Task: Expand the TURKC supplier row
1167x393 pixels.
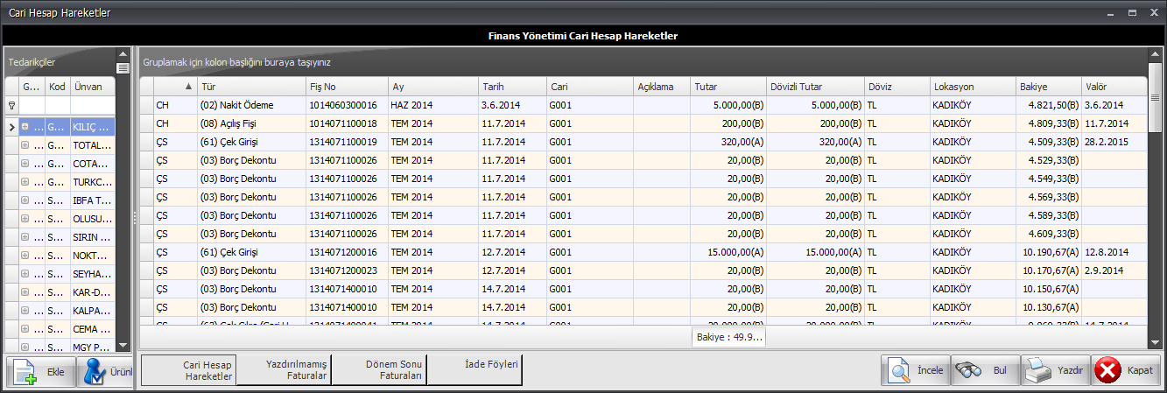Action: (25, 182)
